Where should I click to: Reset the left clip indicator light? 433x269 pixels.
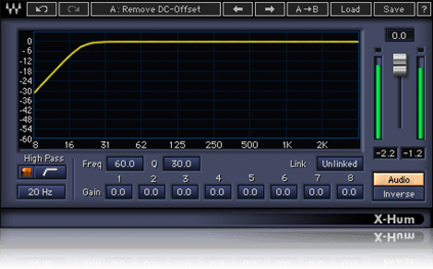coord(378,50)
